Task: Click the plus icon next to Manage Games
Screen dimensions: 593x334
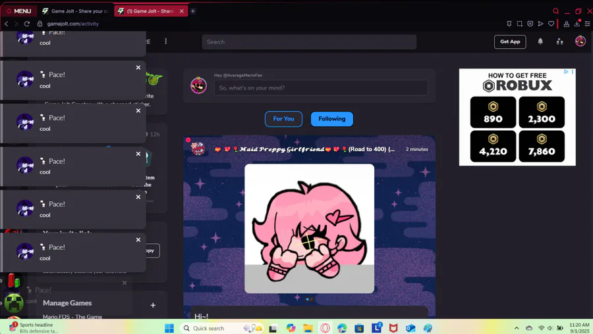Action: click(153, 305)
